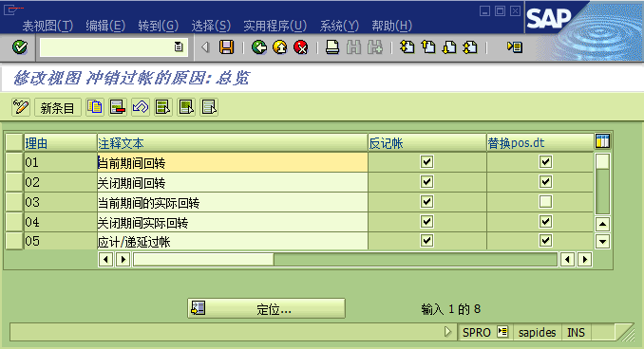The width and height of the screenshot is (644, 349).
Task: Click the Find binoculars icon
Action: (x=353, y=47)
